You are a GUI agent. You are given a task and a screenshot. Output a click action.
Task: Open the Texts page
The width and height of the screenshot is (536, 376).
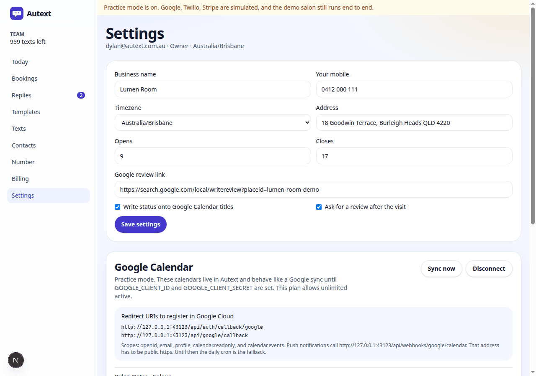click(x=48, y=129)
